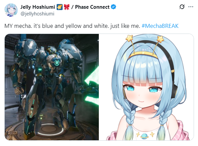Open the three-dot more options menu
198x146 pixels.
(191, 7)
